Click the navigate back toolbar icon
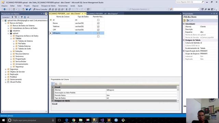The height and width of the screenshot is (123, 219). [4, 9]
